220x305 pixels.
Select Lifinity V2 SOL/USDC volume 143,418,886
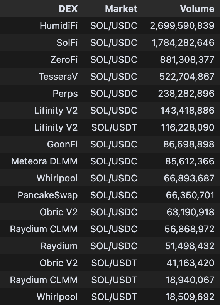[x=187, y=111]
